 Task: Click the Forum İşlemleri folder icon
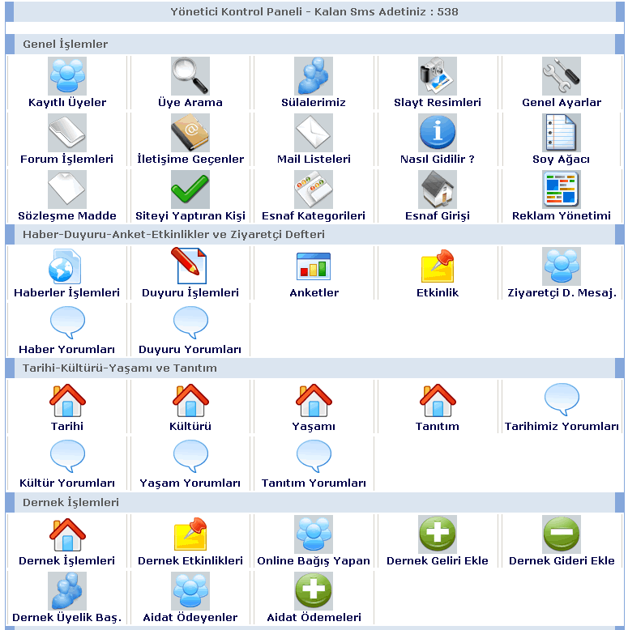point(67,133)
